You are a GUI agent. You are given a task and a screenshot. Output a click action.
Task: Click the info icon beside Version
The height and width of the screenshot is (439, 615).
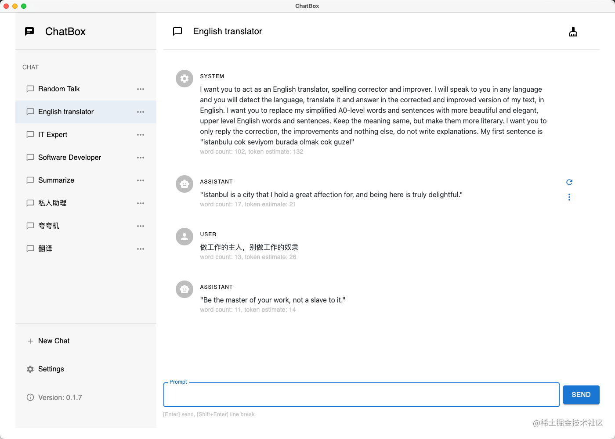[x=30, y=397]
